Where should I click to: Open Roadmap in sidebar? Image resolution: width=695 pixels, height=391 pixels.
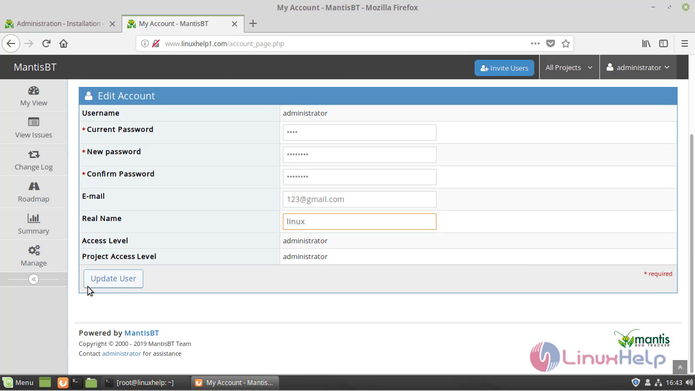point(34,192)
